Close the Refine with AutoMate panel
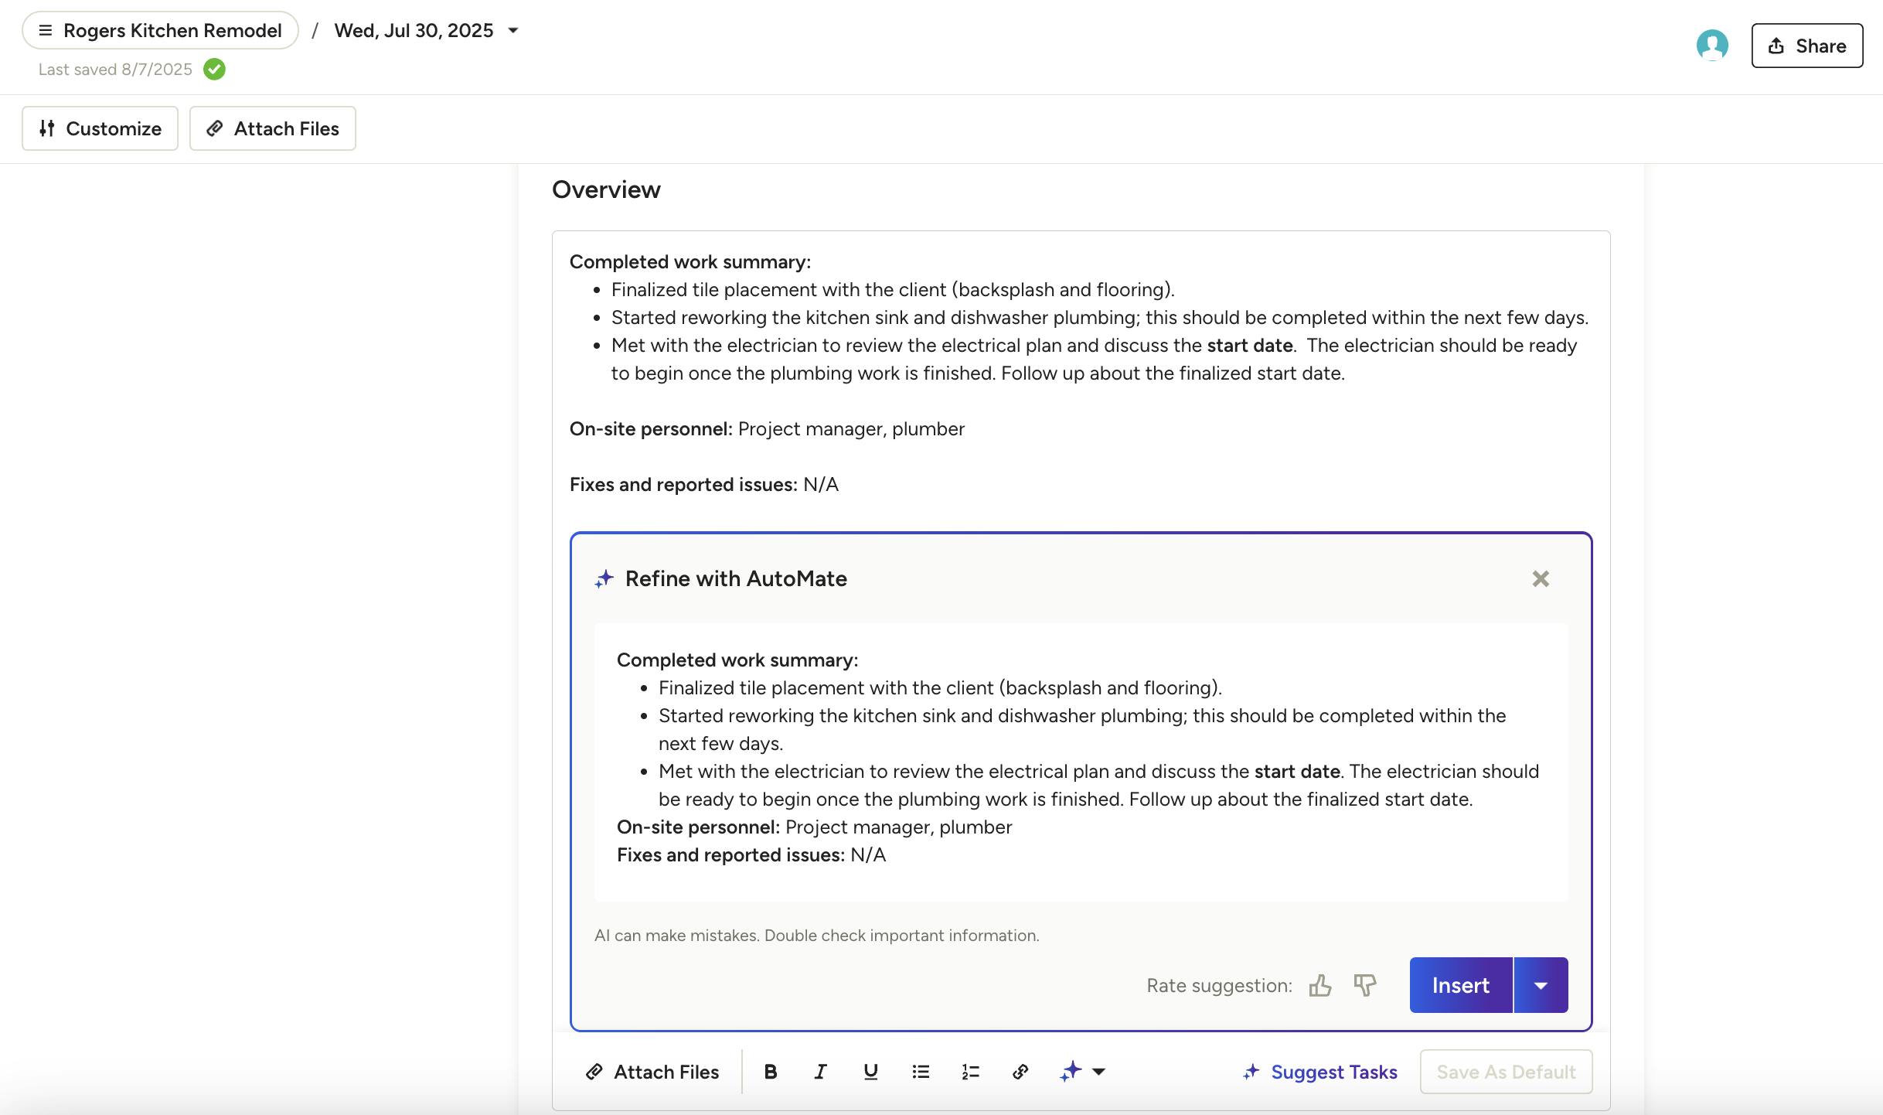 click(x=1540, y=578)
